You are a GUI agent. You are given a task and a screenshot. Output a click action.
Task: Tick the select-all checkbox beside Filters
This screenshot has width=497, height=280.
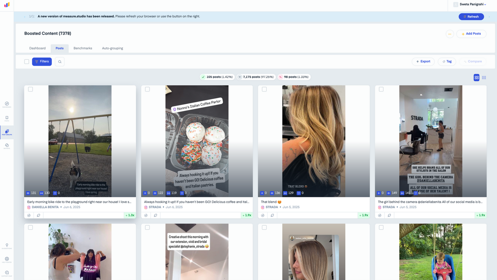27,62
